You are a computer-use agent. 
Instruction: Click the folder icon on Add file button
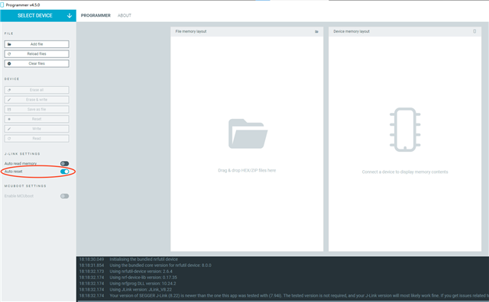click(9, 44)
